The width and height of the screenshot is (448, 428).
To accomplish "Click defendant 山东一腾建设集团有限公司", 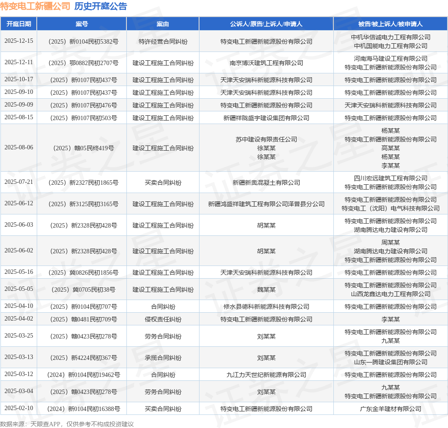I will 391,362.
